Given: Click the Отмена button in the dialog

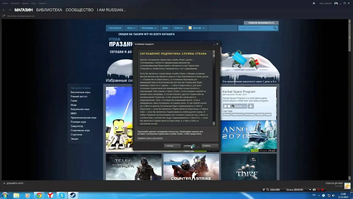Looking at the screenshot, I should tap(210, 146).
